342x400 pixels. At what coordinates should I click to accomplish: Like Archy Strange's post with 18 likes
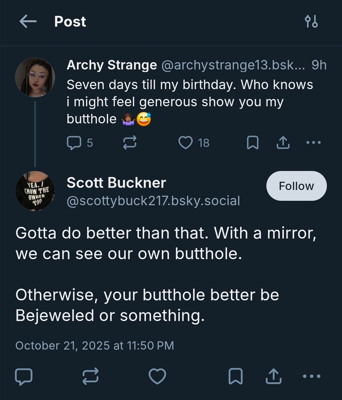click(185, 142)
